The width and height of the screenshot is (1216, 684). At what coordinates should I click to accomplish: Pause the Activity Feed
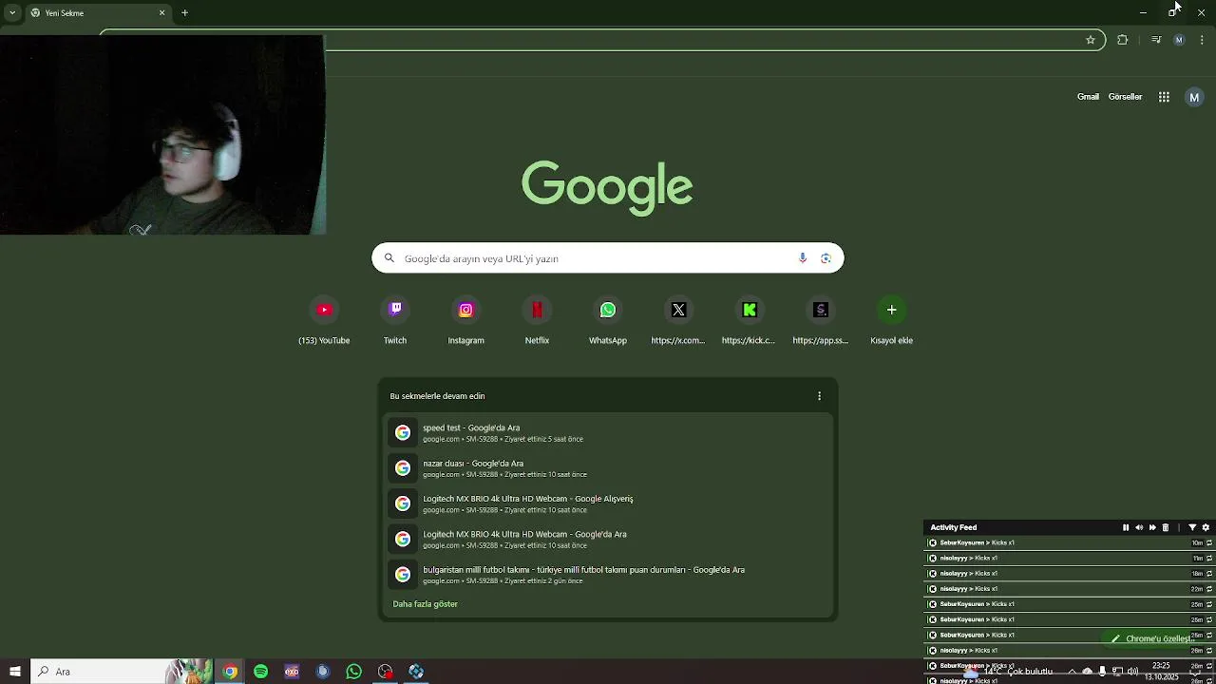pos(1126,527)
